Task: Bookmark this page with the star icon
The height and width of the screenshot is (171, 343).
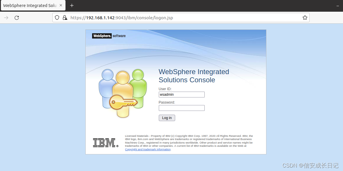Action: 305,18
